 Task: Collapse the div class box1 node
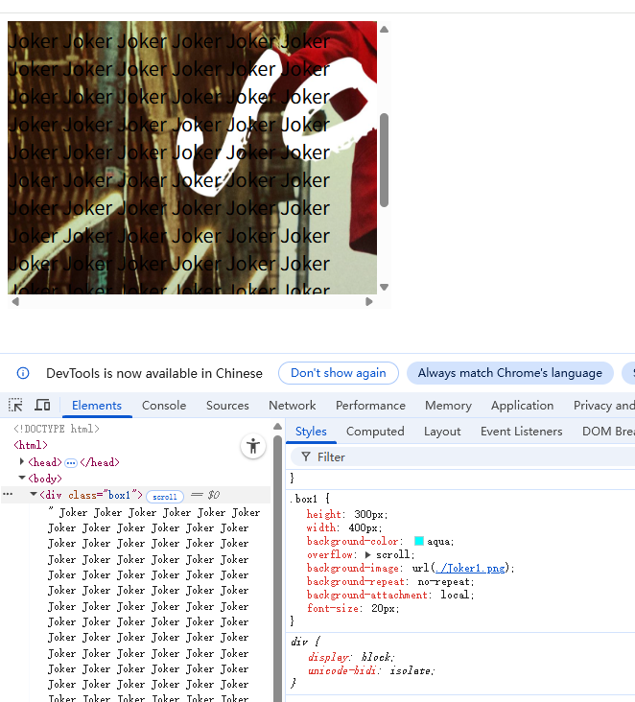tap(34, 494)
